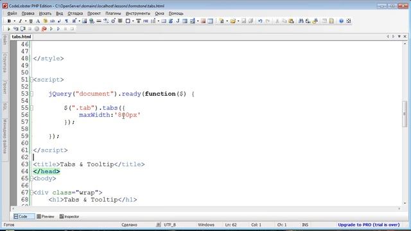Open the Правка menu
Image resolution: width=411 pixels, height=231 pixels.
[x=28, y=13]
